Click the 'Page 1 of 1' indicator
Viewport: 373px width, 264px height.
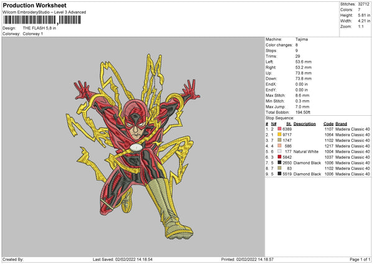click(360, 259)
